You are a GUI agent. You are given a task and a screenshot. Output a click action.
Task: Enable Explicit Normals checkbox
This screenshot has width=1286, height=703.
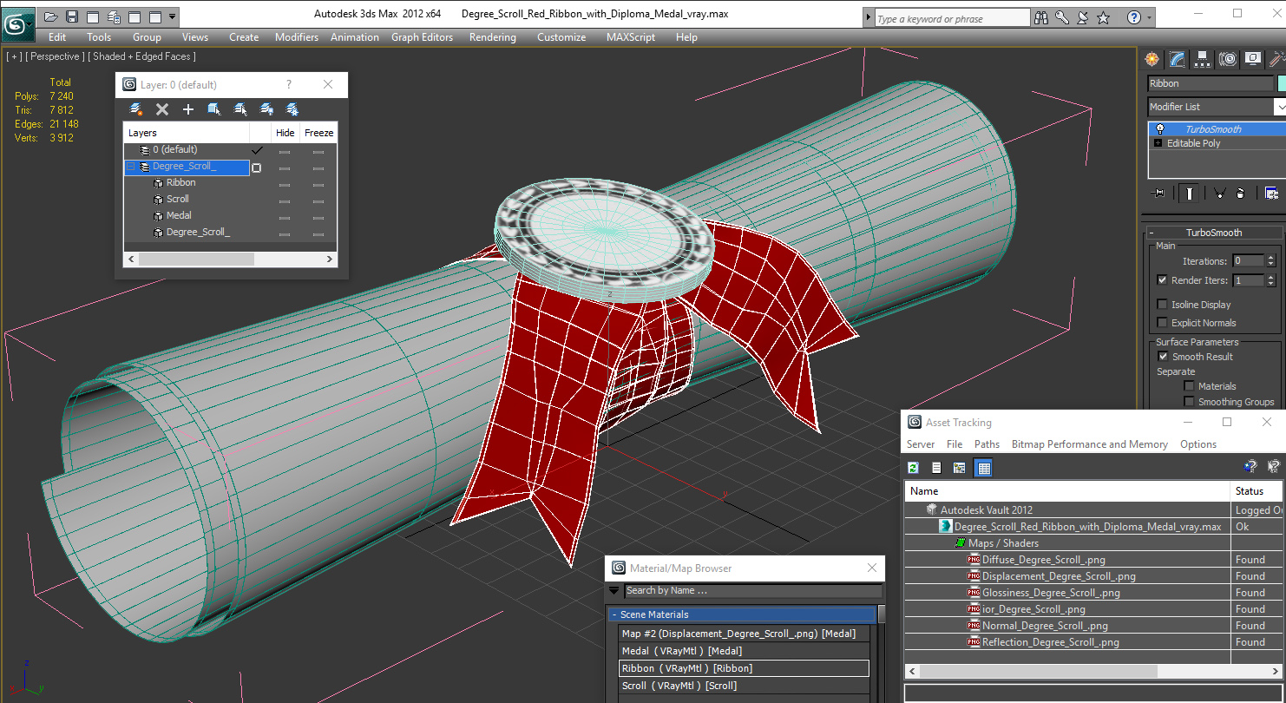[1162, 323]
